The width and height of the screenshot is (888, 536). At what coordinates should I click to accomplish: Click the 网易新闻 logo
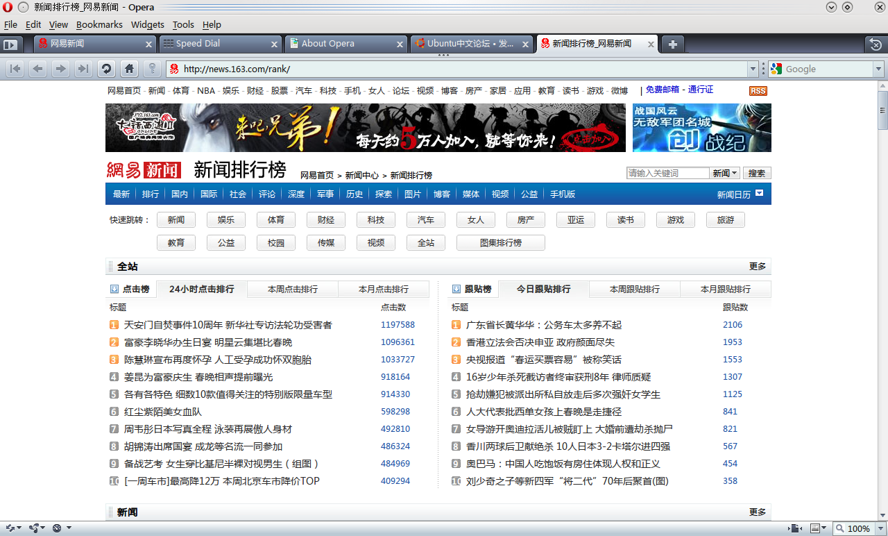(x=144, y=169)
